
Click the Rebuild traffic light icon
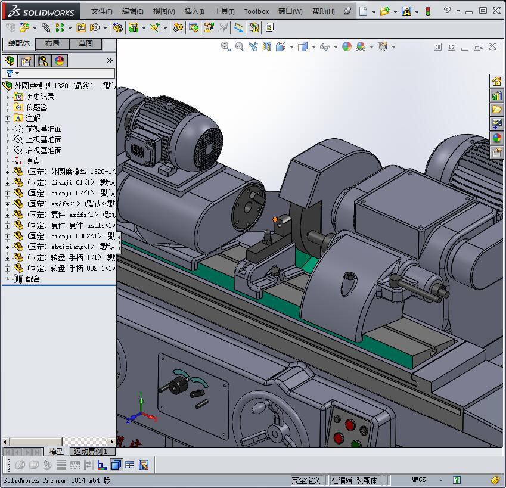point(427,11)
